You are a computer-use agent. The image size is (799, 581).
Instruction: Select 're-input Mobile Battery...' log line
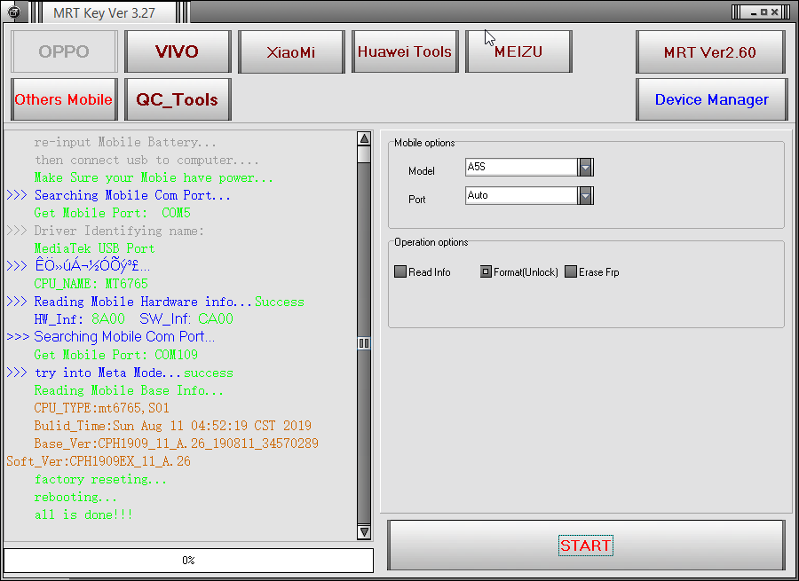[x=125, y=142]
